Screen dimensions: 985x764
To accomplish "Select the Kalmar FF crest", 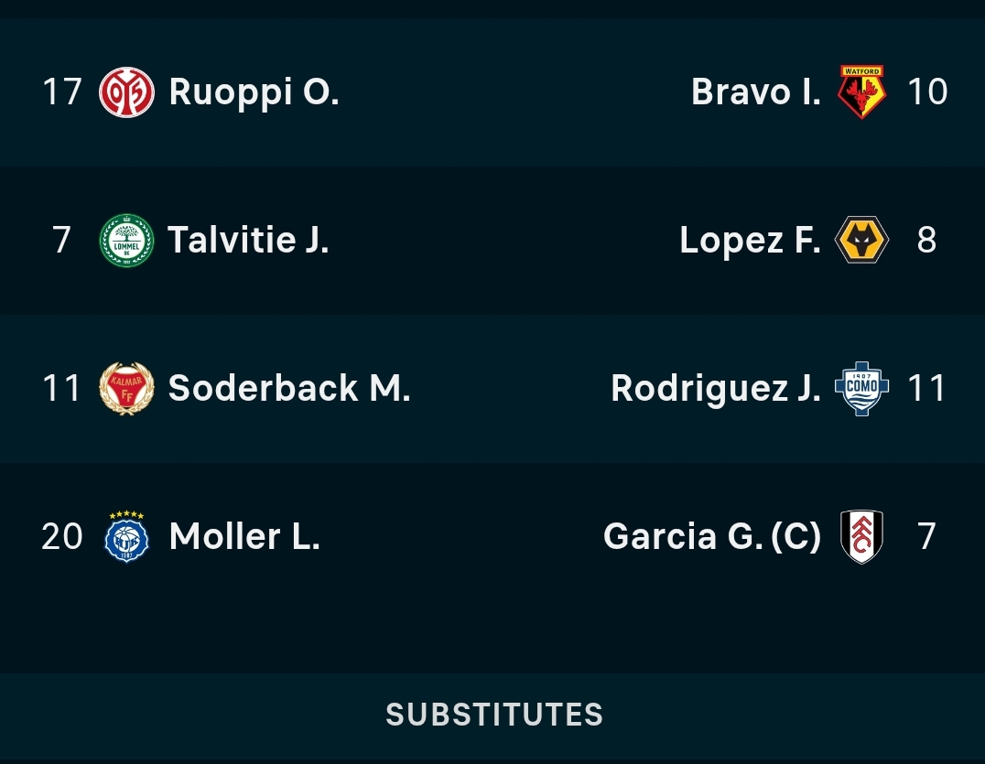I will tap(126, 388).
